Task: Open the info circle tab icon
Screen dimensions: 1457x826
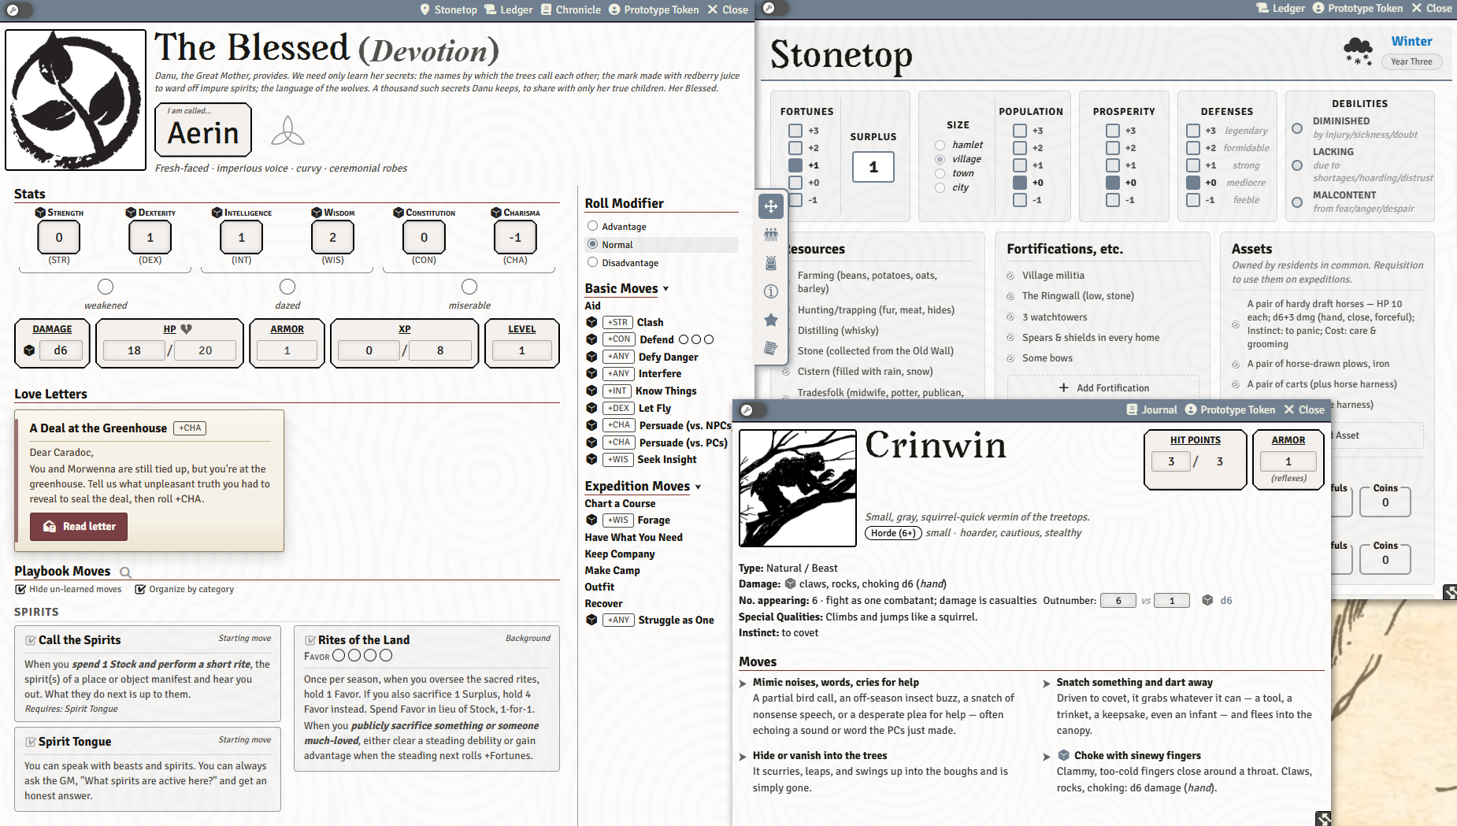Action: click(771, 291)
